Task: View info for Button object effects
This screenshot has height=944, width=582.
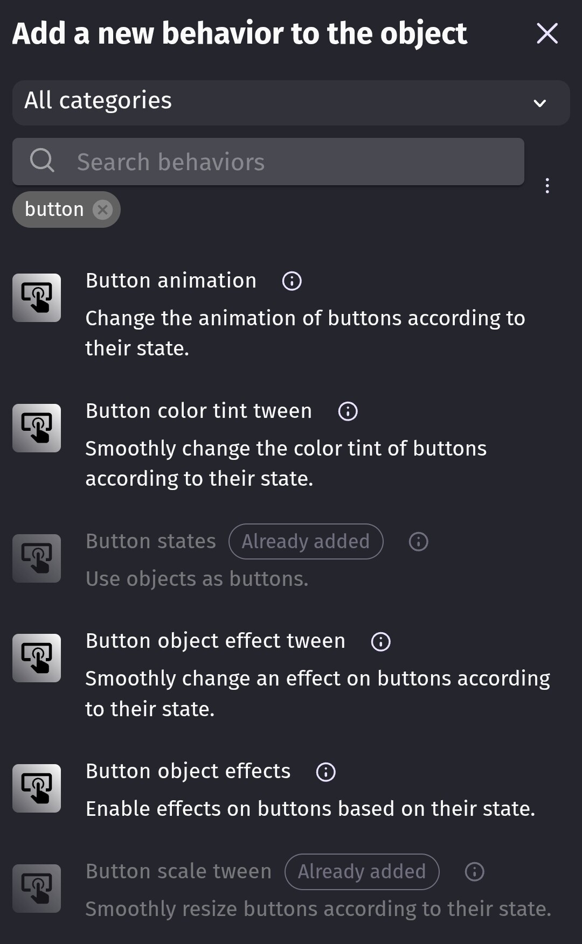Action: coord(325,772)
